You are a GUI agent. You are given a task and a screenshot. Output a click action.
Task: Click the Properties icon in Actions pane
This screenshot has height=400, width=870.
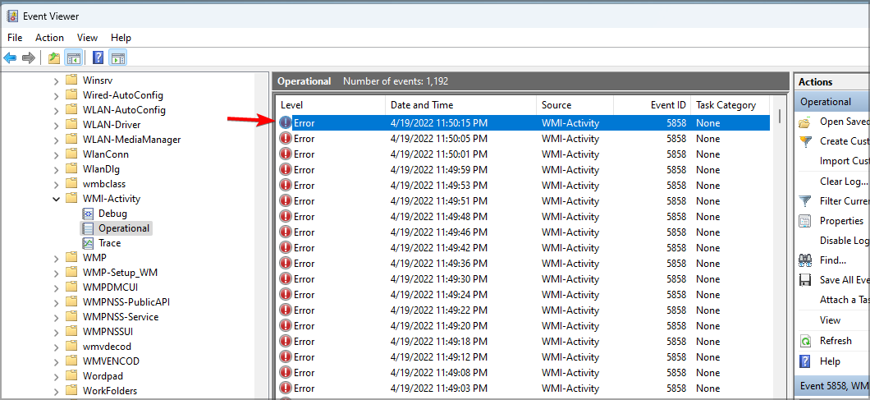coord(805,221)
